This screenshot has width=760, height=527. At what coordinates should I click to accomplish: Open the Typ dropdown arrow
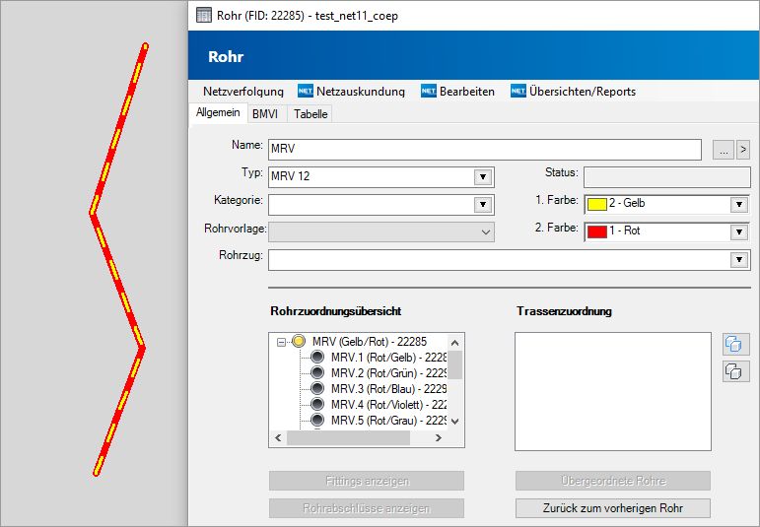[483, 177]
